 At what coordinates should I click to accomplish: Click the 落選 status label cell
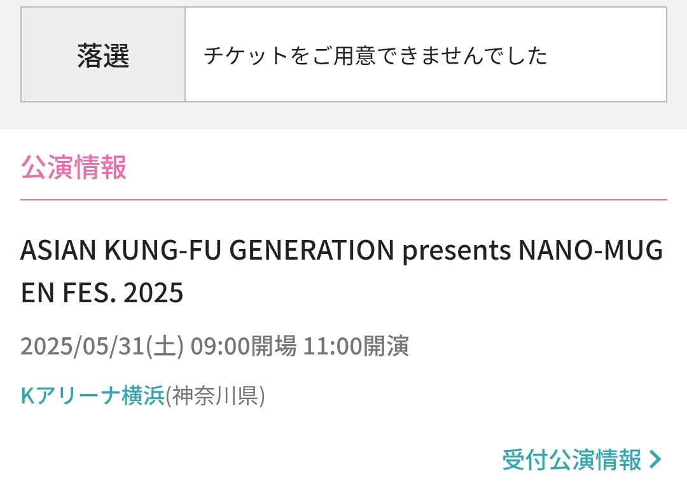(103, 55)
